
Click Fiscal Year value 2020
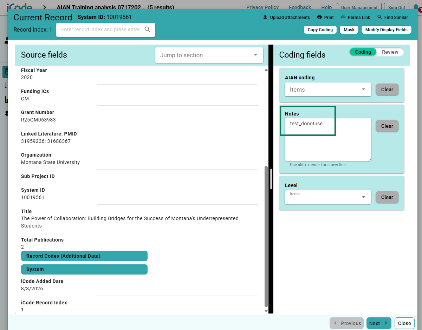[27, 77]
